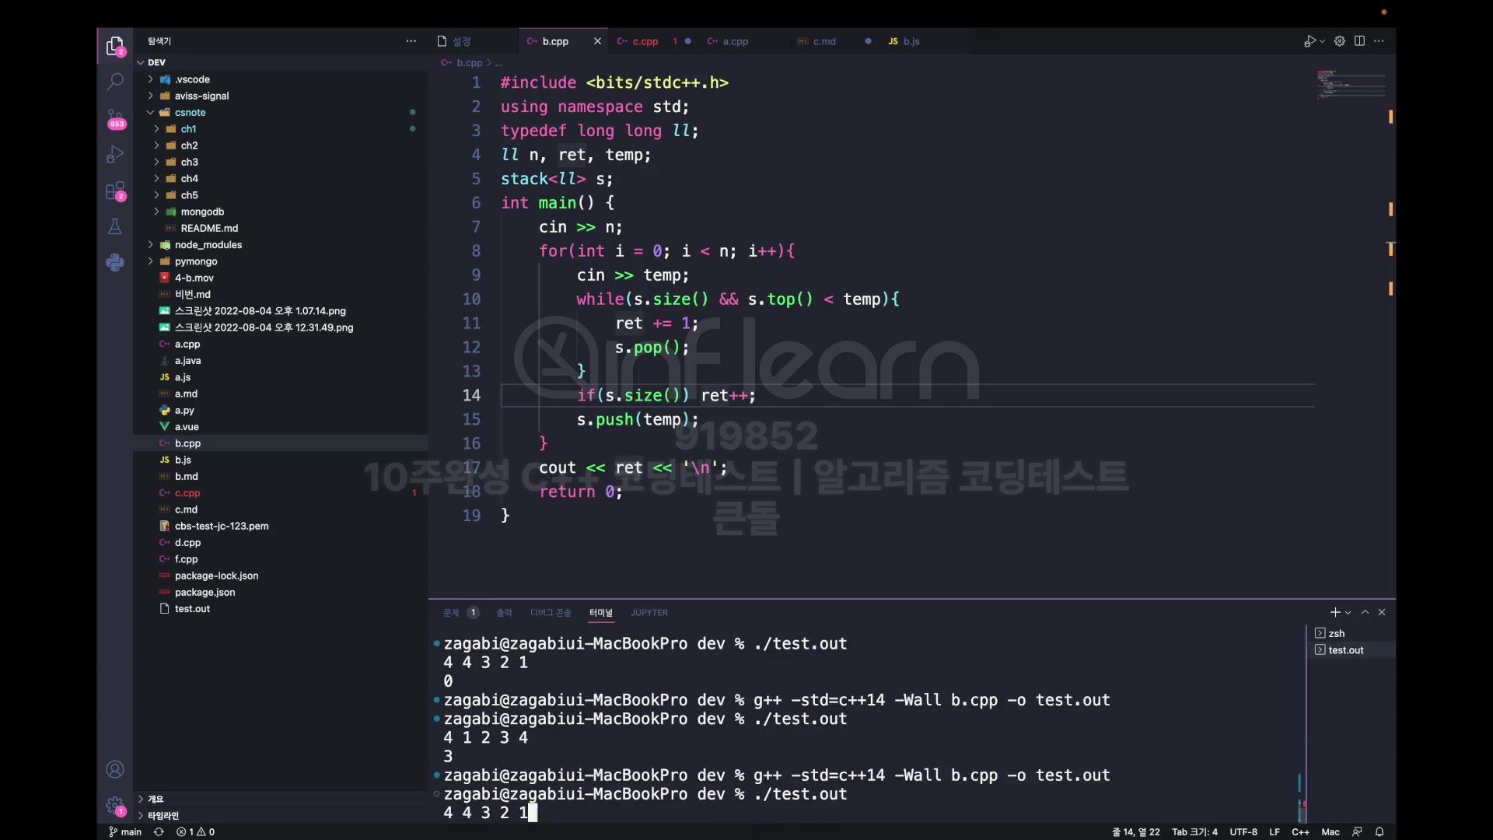Maximize the terminal panel with chevron

click(x=1365, y=613)
